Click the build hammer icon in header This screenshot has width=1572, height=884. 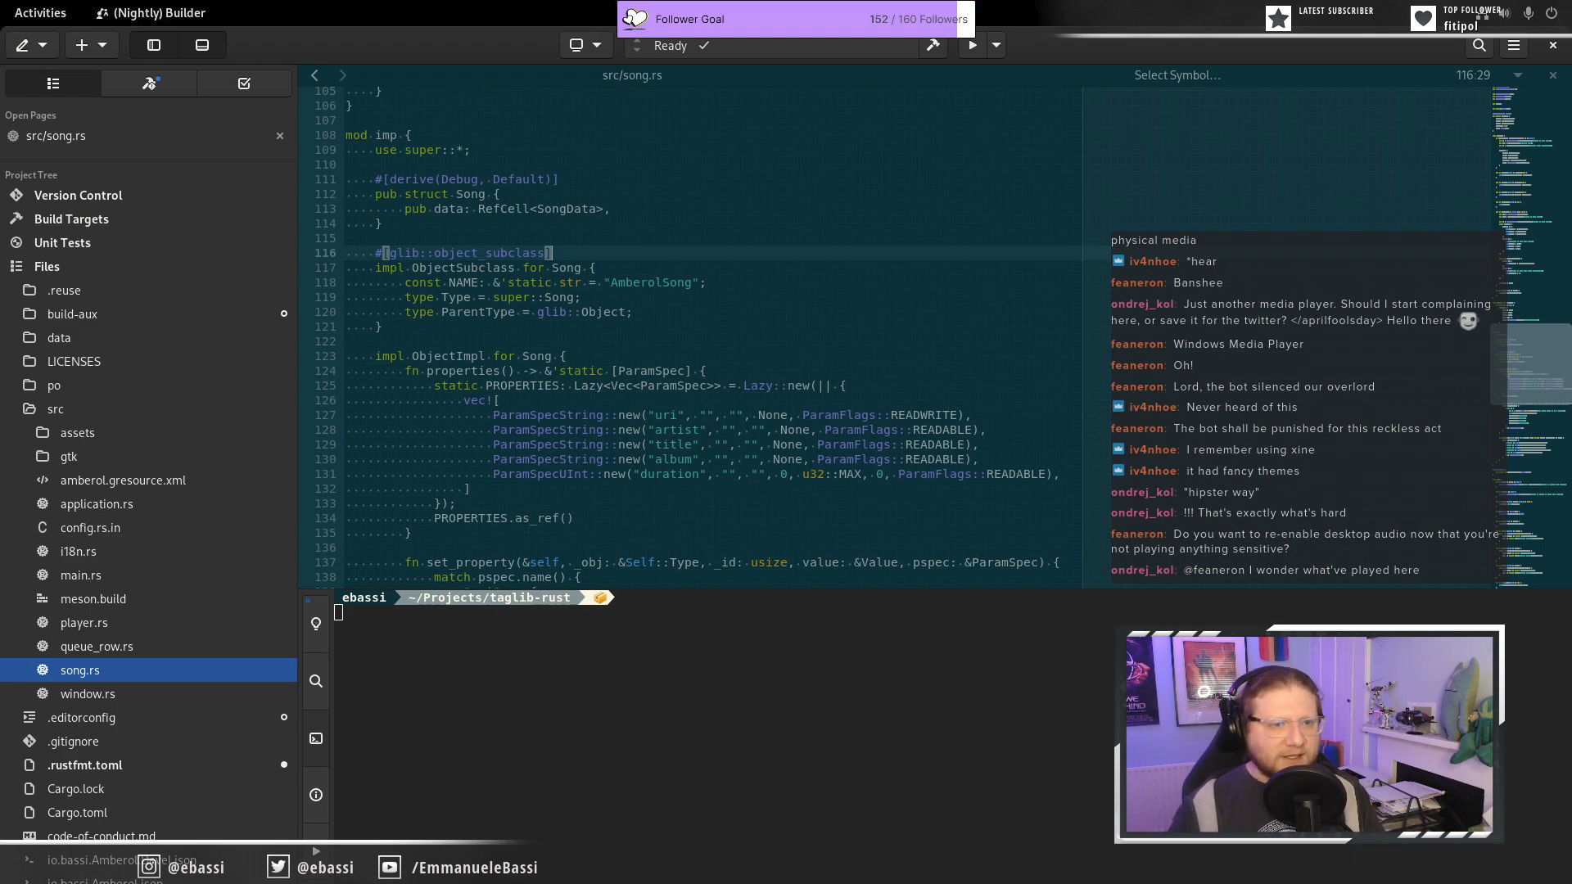point(933,46)
